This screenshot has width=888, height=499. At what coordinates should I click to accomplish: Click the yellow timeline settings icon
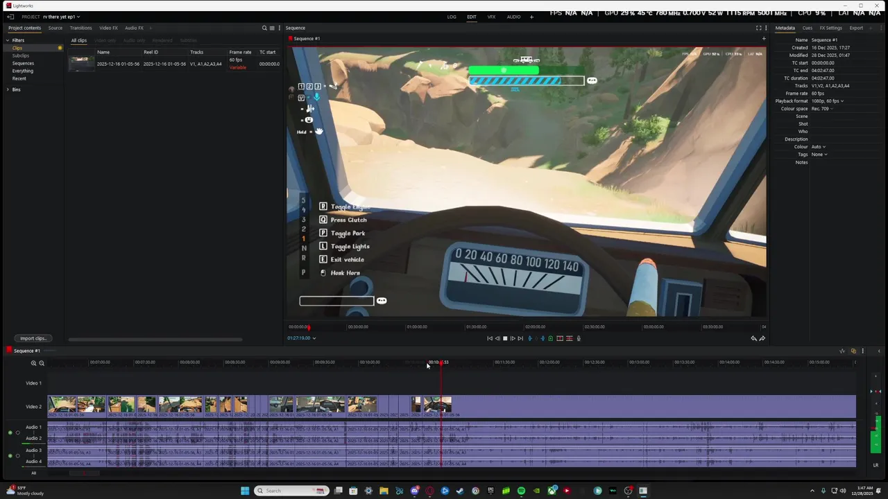[853, 351]
